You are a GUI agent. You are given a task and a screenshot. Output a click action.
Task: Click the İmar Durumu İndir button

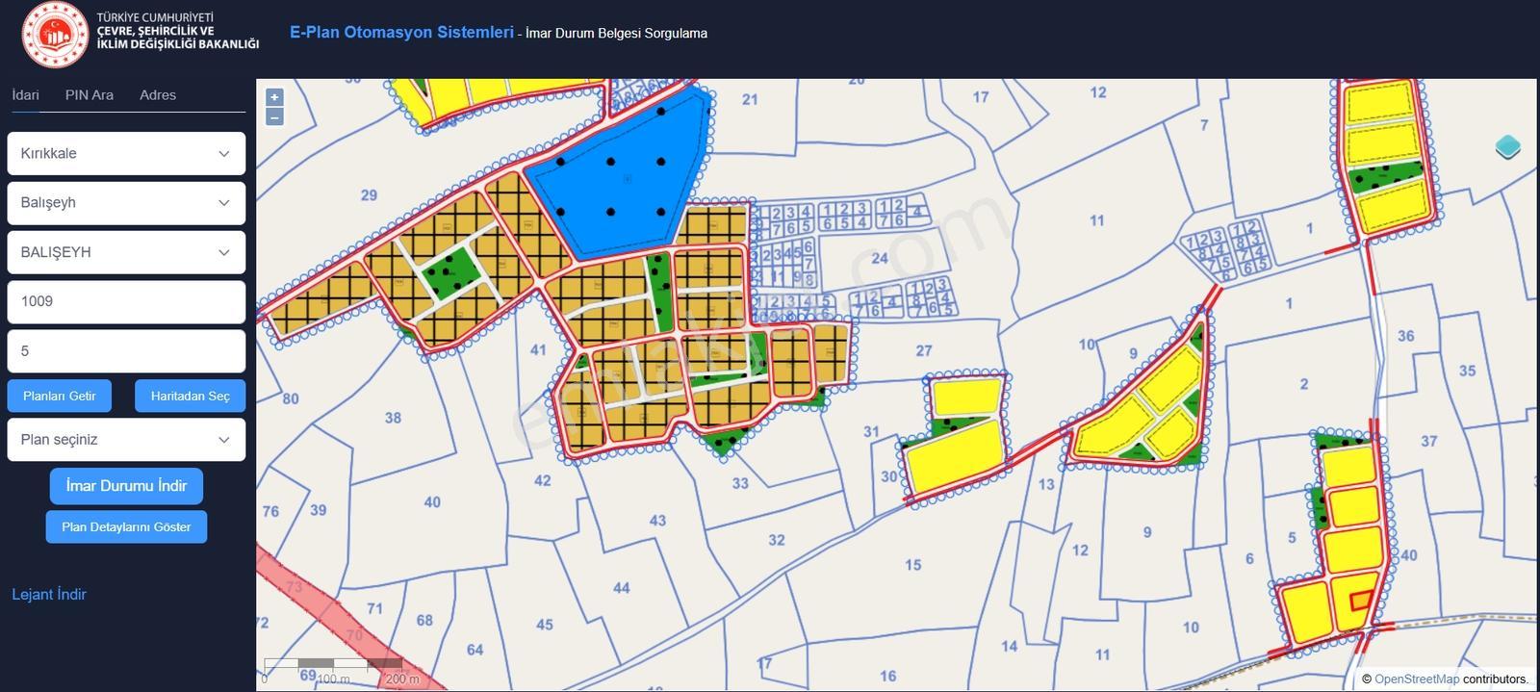point(126,486)
